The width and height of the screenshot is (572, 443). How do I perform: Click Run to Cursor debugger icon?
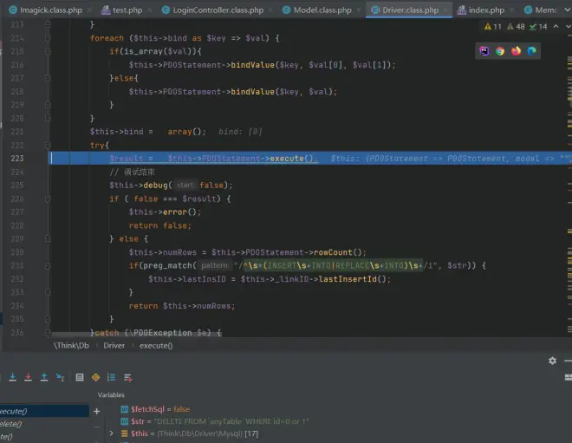(60, 377)
